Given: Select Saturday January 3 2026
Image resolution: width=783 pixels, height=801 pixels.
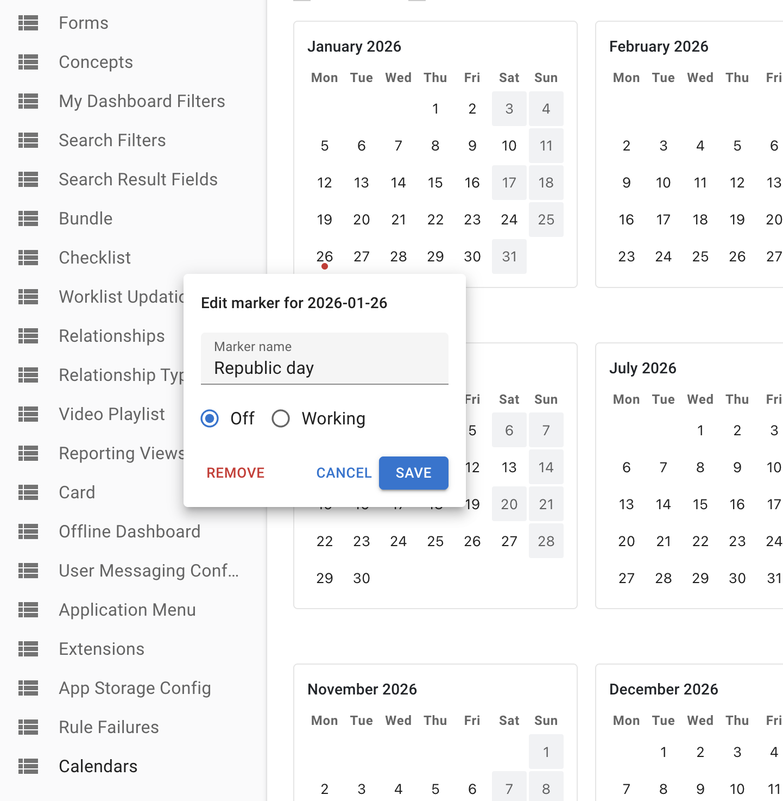Looking at the screenshot, I should 509,109.
